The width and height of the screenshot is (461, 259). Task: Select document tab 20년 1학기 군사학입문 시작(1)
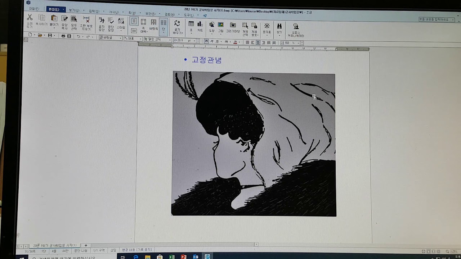coord(55,245)
